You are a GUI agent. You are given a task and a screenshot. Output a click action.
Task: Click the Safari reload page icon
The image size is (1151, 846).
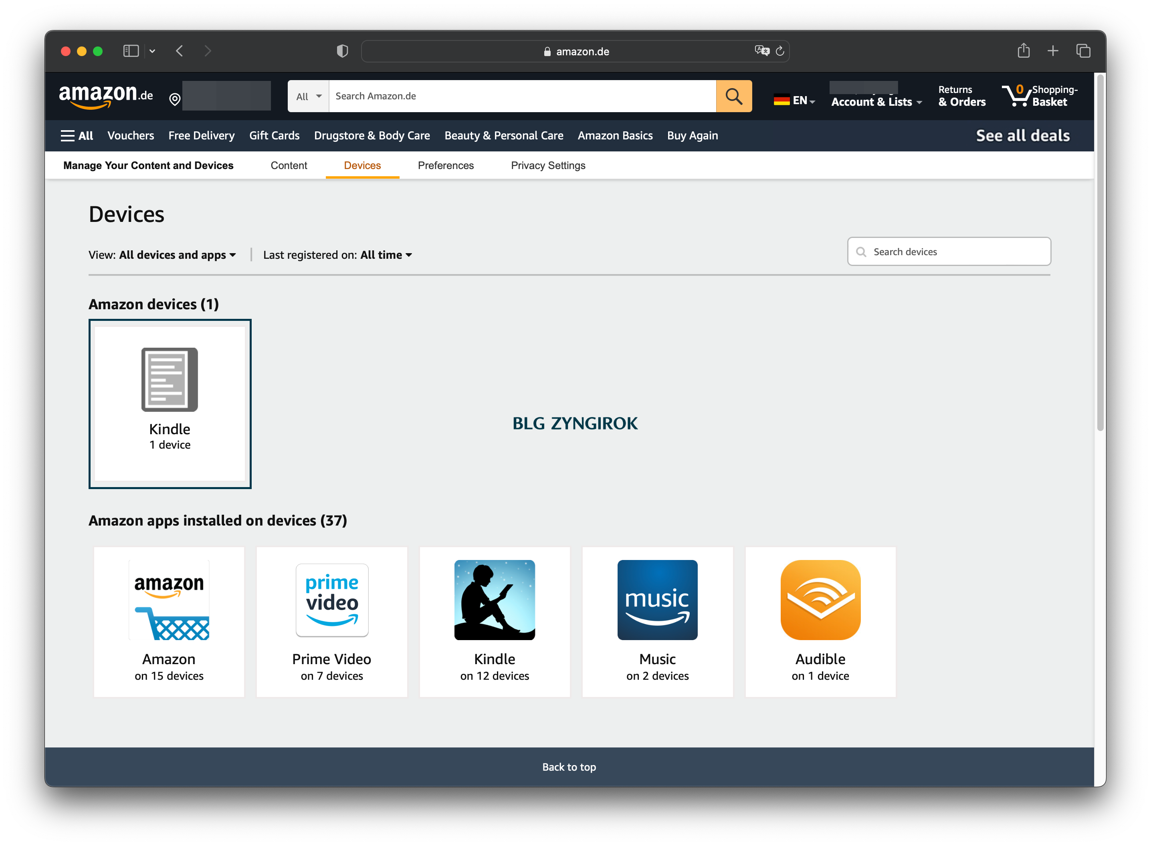coord(779,51)
